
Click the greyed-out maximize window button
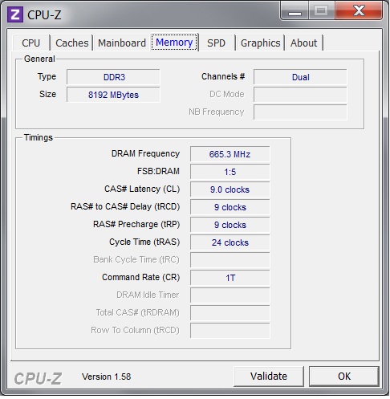(x=322, y=10)
